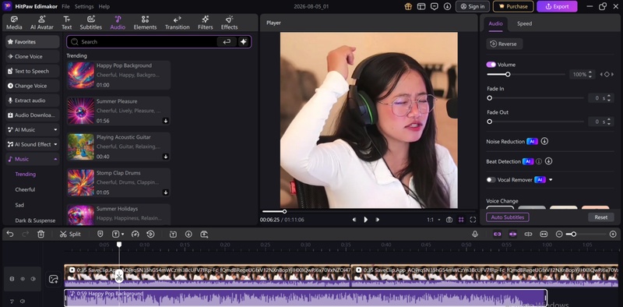Click the Reverse button
The image size is (623, 307).
pos(504,44)
